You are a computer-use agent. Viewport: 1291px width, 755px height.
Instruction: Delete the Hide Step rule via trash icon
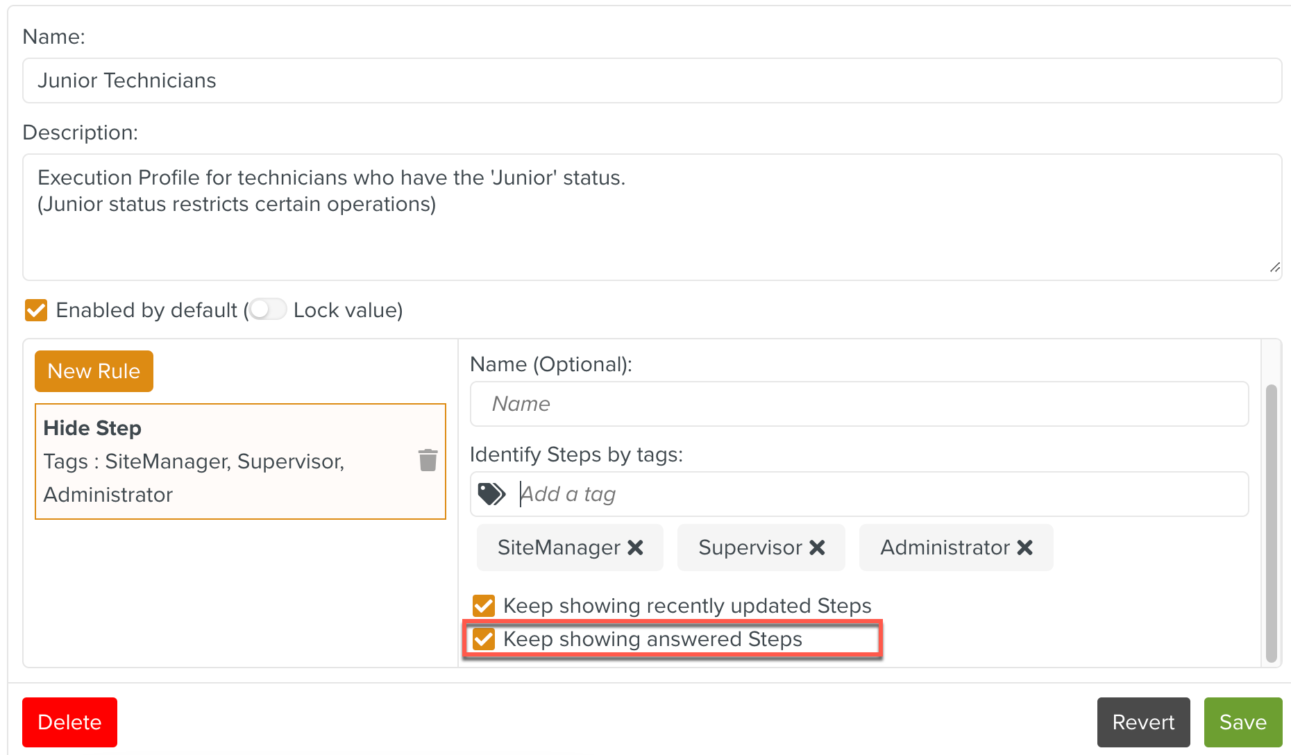click(428, 460)
